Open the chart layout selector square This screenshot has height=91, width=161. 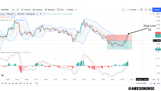[x=123, y=10]
